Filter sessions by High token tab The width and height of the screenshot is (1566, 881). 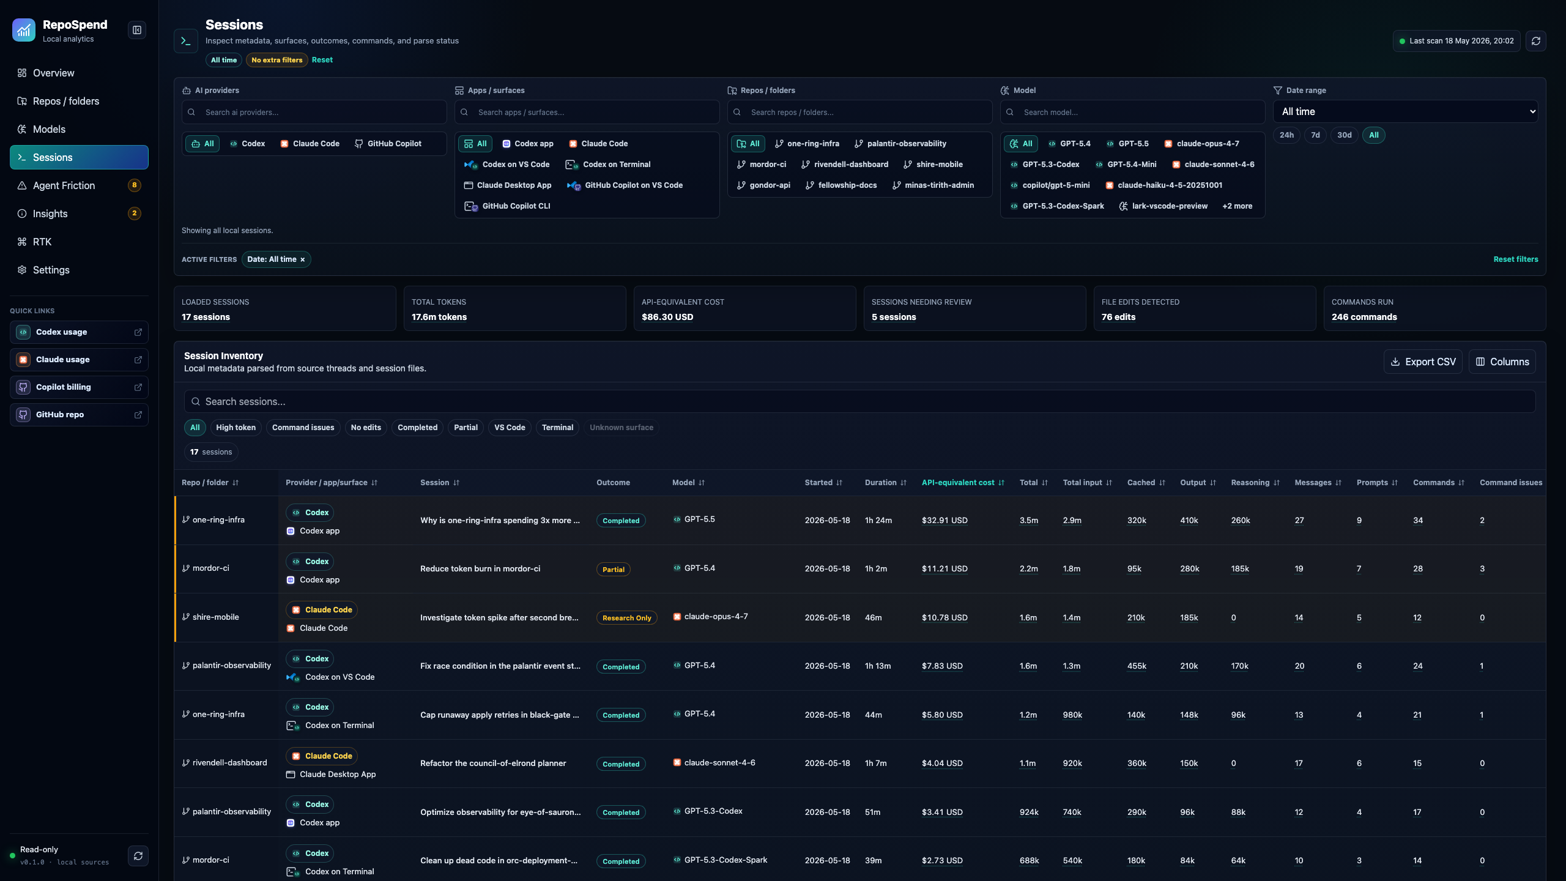(236, 428)
